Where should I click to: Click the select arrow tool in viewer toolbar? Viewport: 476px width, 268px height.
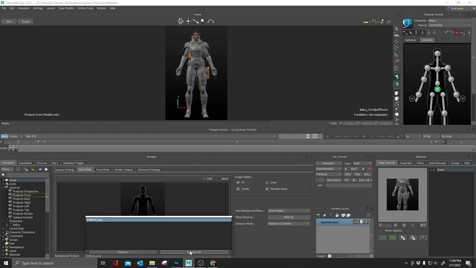(x=396, y=28)
